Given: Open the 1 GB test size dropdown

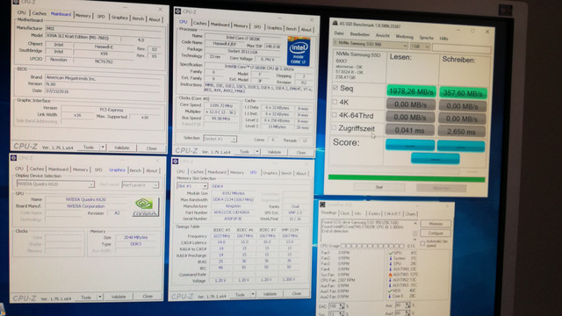Looking at the screenshot, I should (x=420, y=47).
